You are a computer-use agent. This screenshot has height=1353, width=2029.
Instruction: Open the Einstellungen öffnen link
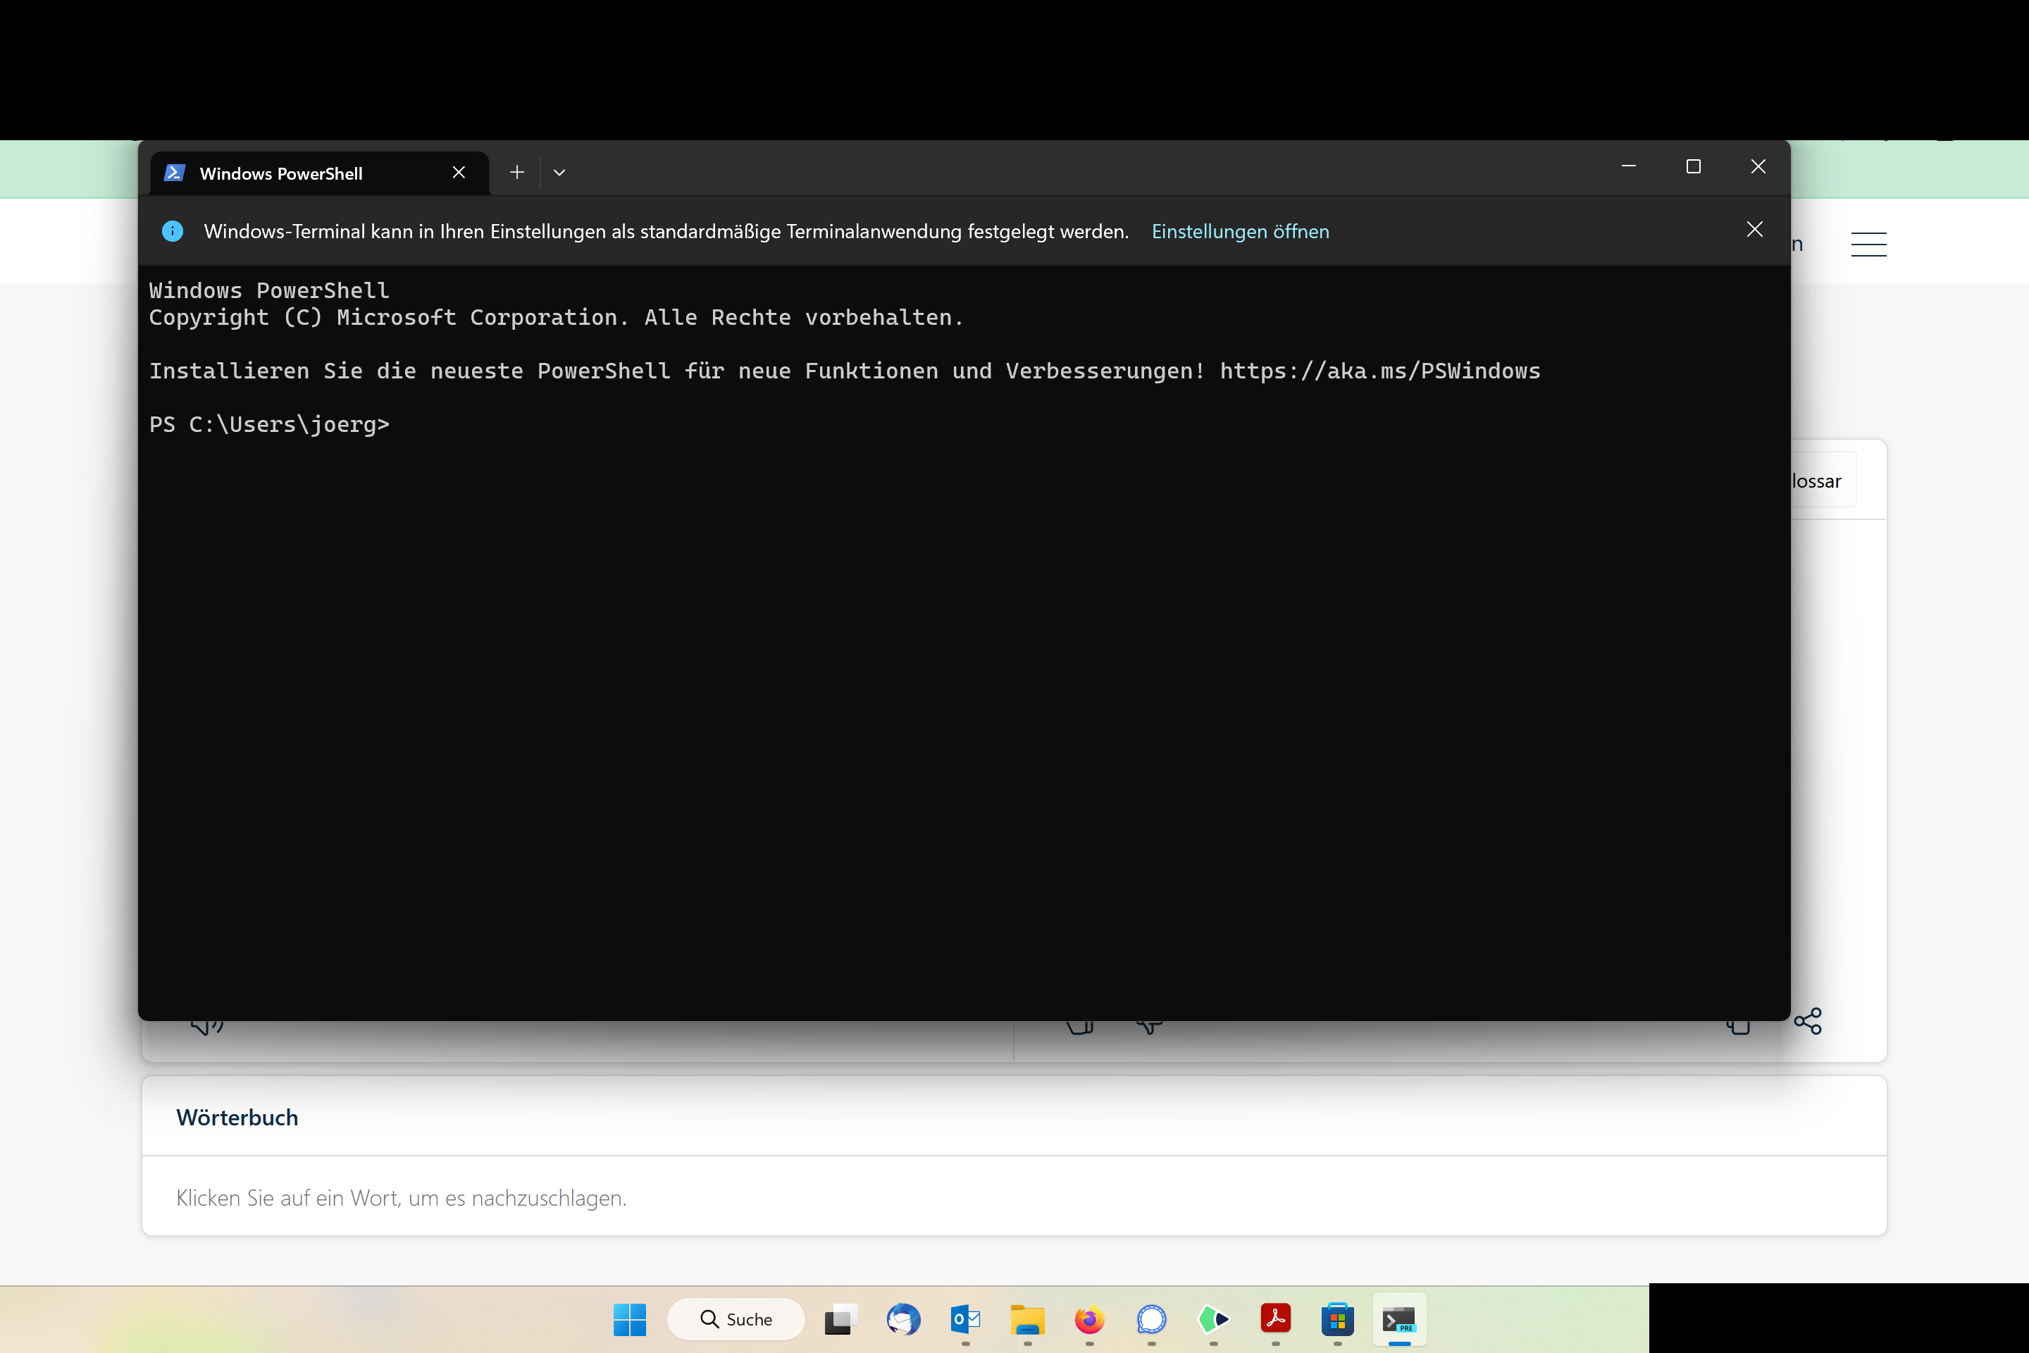coord(1240,231)
